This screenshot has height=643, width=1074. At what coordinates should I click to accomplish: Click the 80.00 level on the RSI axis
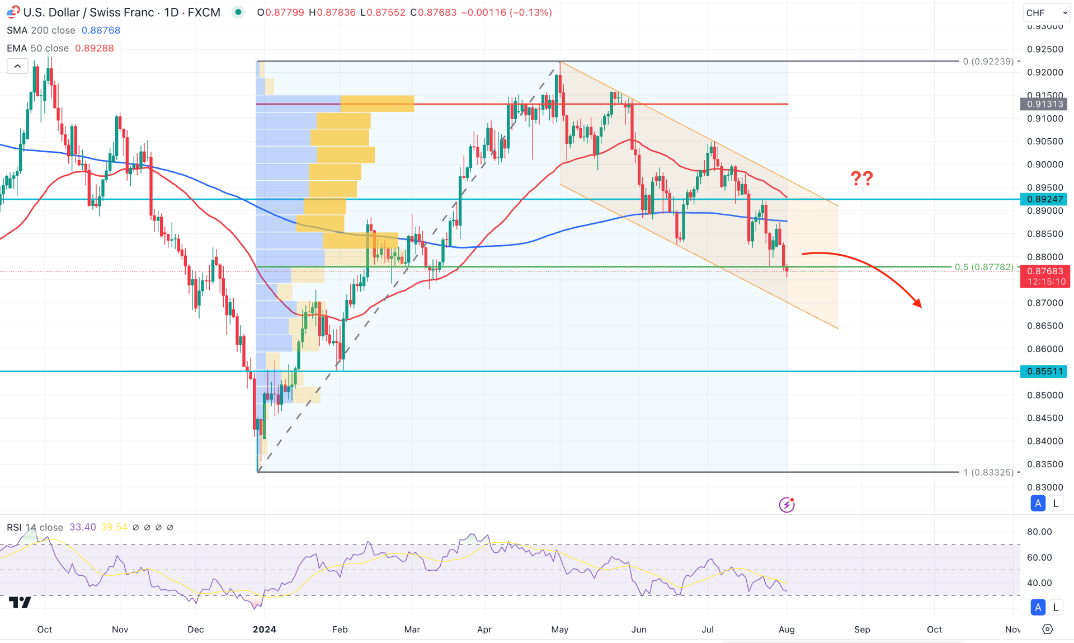(x=1039, y=532)
